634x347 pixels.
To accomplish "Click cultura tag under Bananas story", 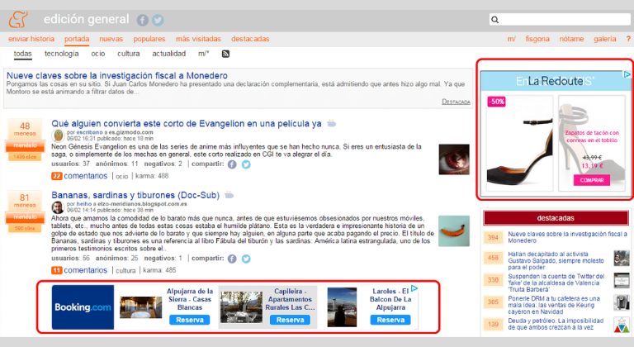I will (x=125, y=270).
